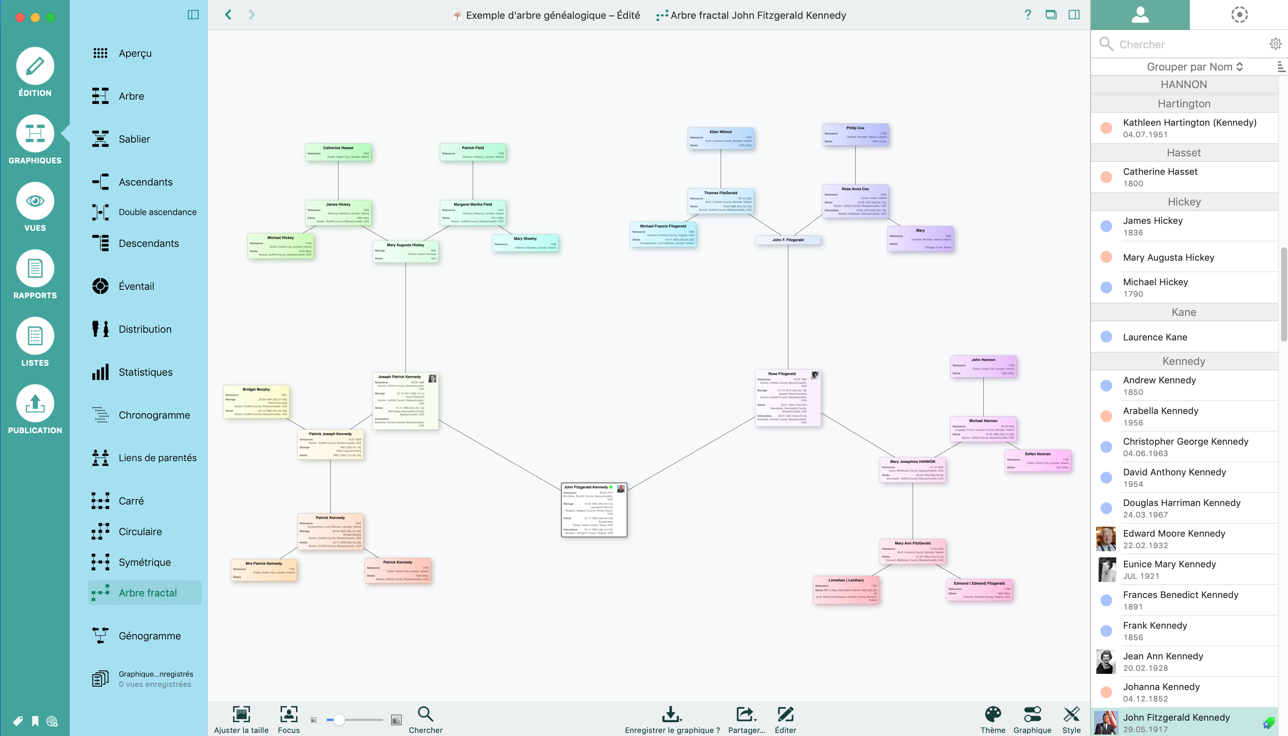Click the Éditer button

785,720
